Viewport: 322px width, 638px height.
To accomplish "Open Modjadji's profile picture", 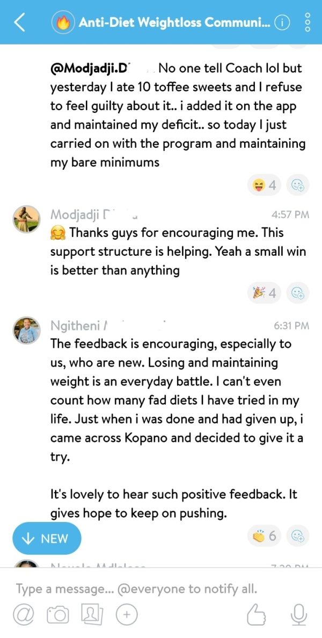I will click(27, 219).
